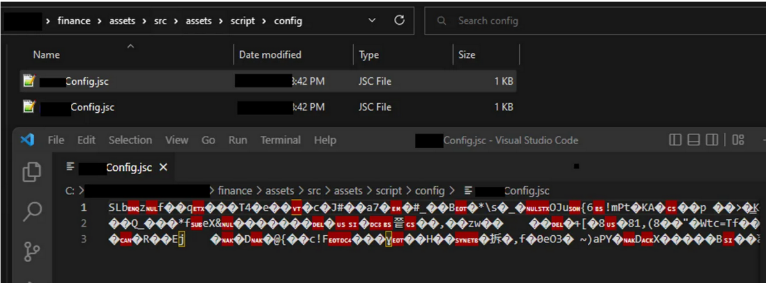
Task: Select the first Config.jsc file row
Action: 268,81
